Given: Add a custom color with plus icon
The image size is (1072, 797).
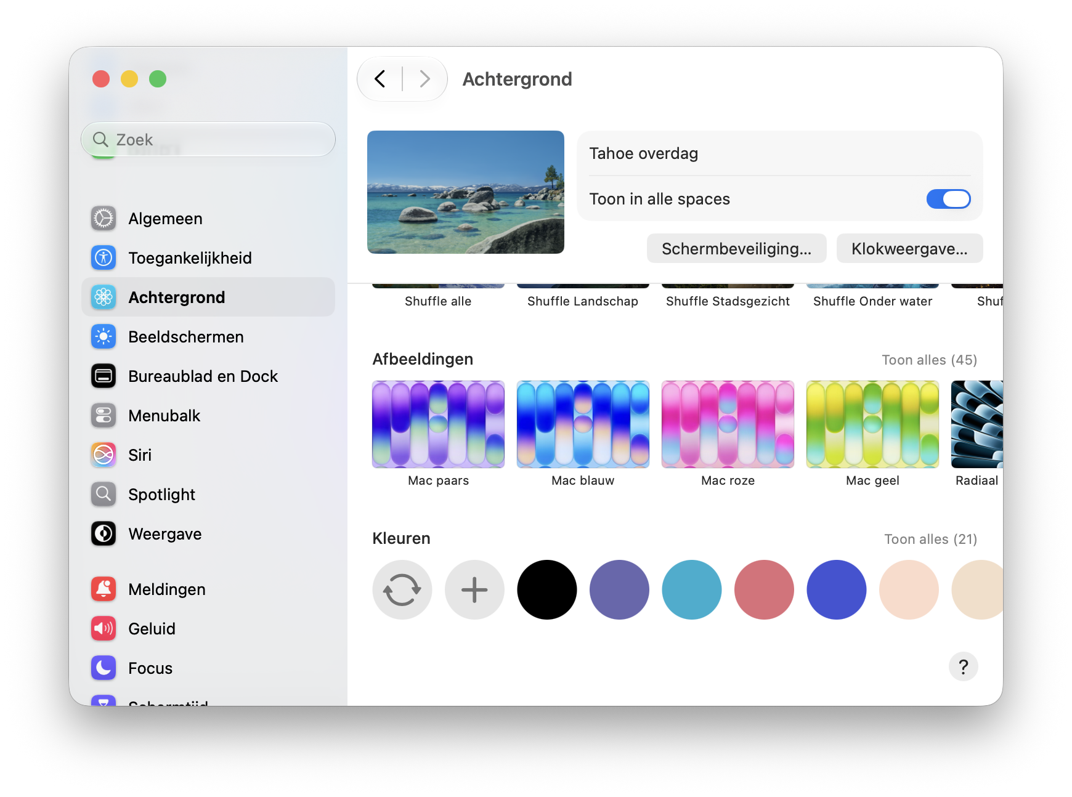Looking at the screenshot, I should 475,590.
